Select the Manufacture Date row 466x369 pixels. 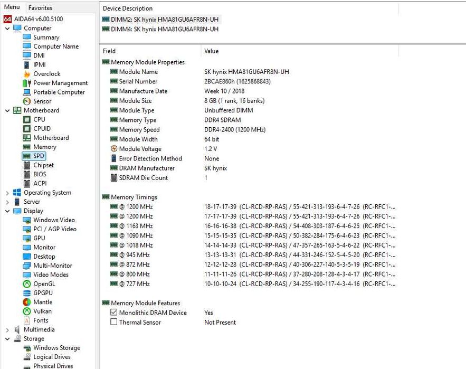click(249, 91)
